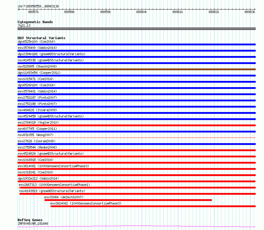
Task: Click dgv6526n100 (Coe2014) label
Action: (x=36, y=85)
